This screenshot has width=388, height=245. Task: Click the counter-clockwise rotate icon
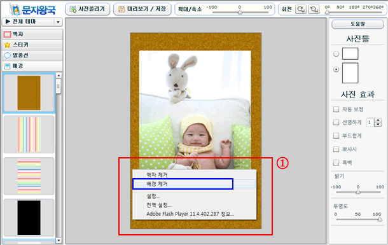point(314,10)
